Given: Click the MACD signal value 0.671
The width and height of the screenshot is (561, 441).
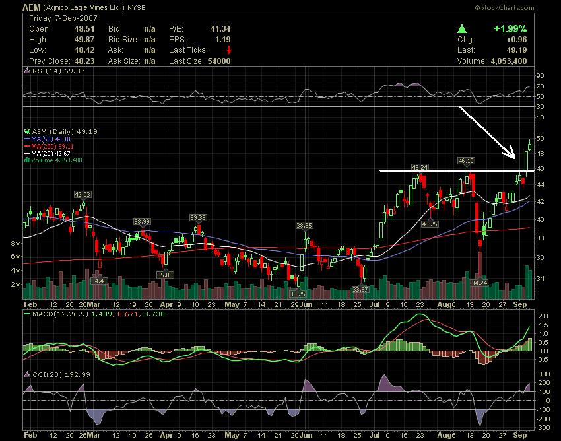Looking at the screenshot, I should 128,314.
